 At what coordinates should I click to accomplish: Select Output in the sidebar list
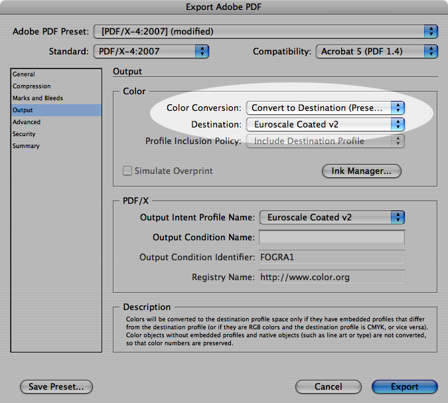click(56, 110)
